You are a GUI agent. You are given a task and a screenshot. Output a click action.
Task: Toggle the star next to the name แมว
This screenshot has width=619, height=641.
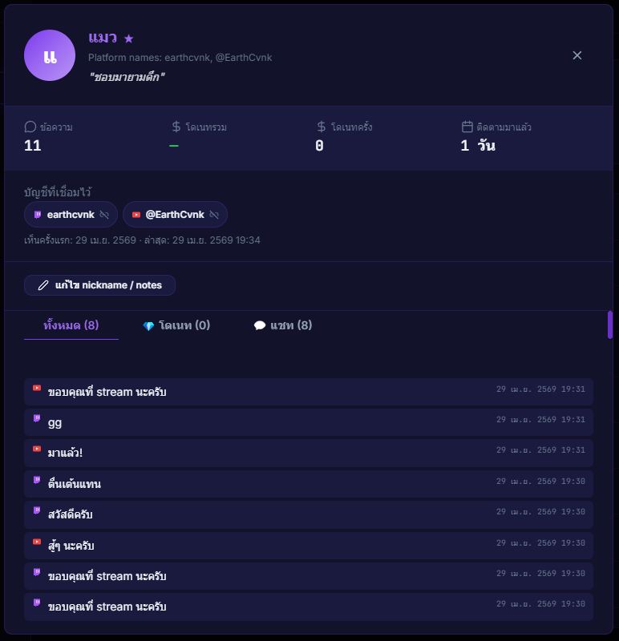pyautogui.click(x=129, y=37)
